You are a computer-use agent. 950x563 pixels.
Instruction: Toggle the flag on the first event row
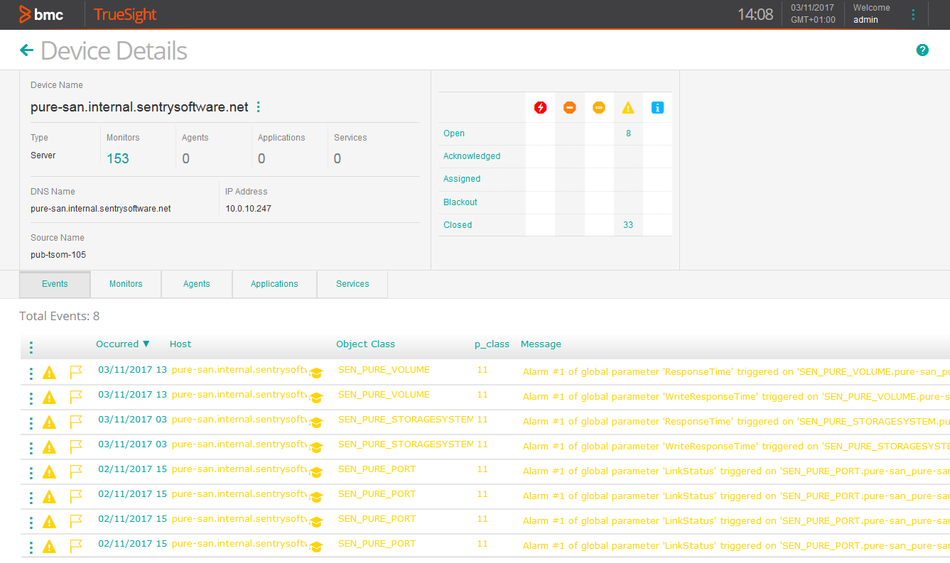point(77,371)
